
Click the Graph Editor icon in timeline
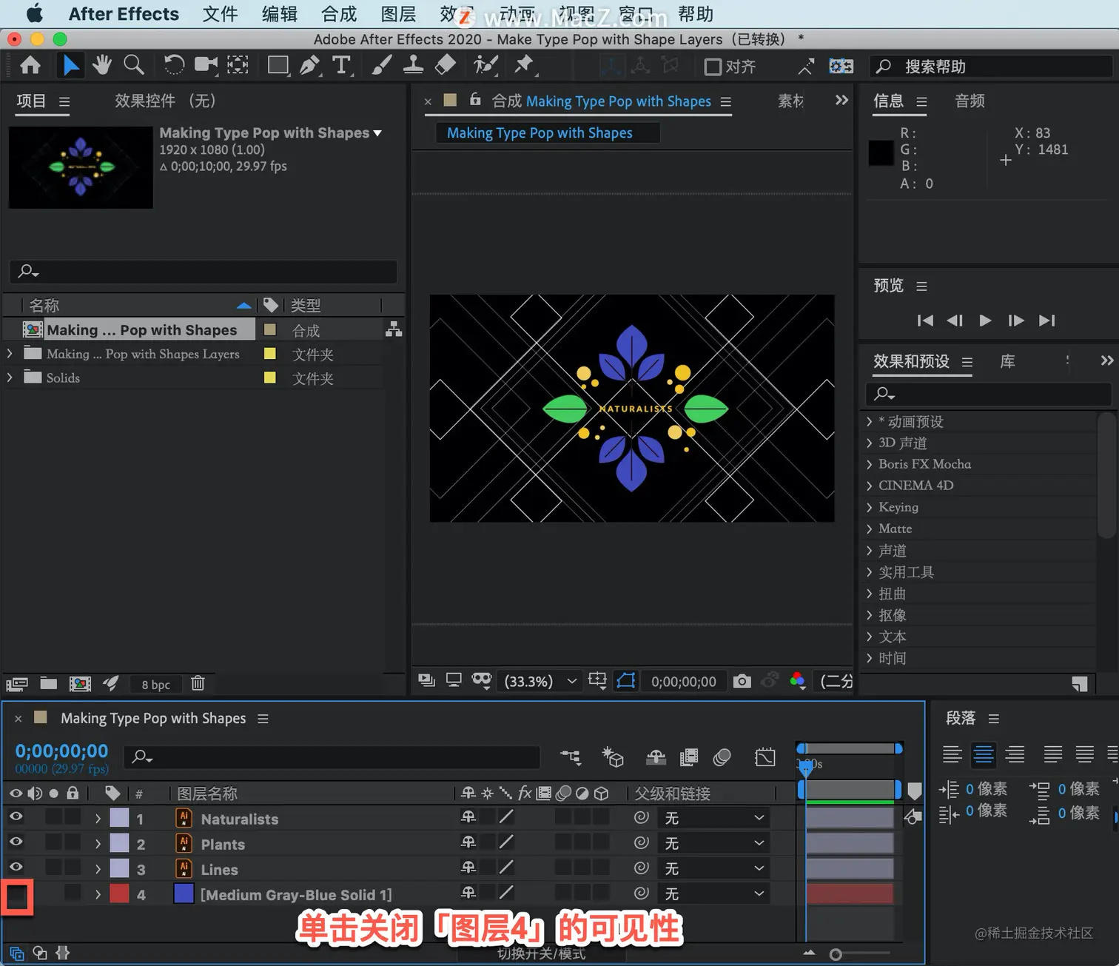pyautogui.click(x=765, y=757)
